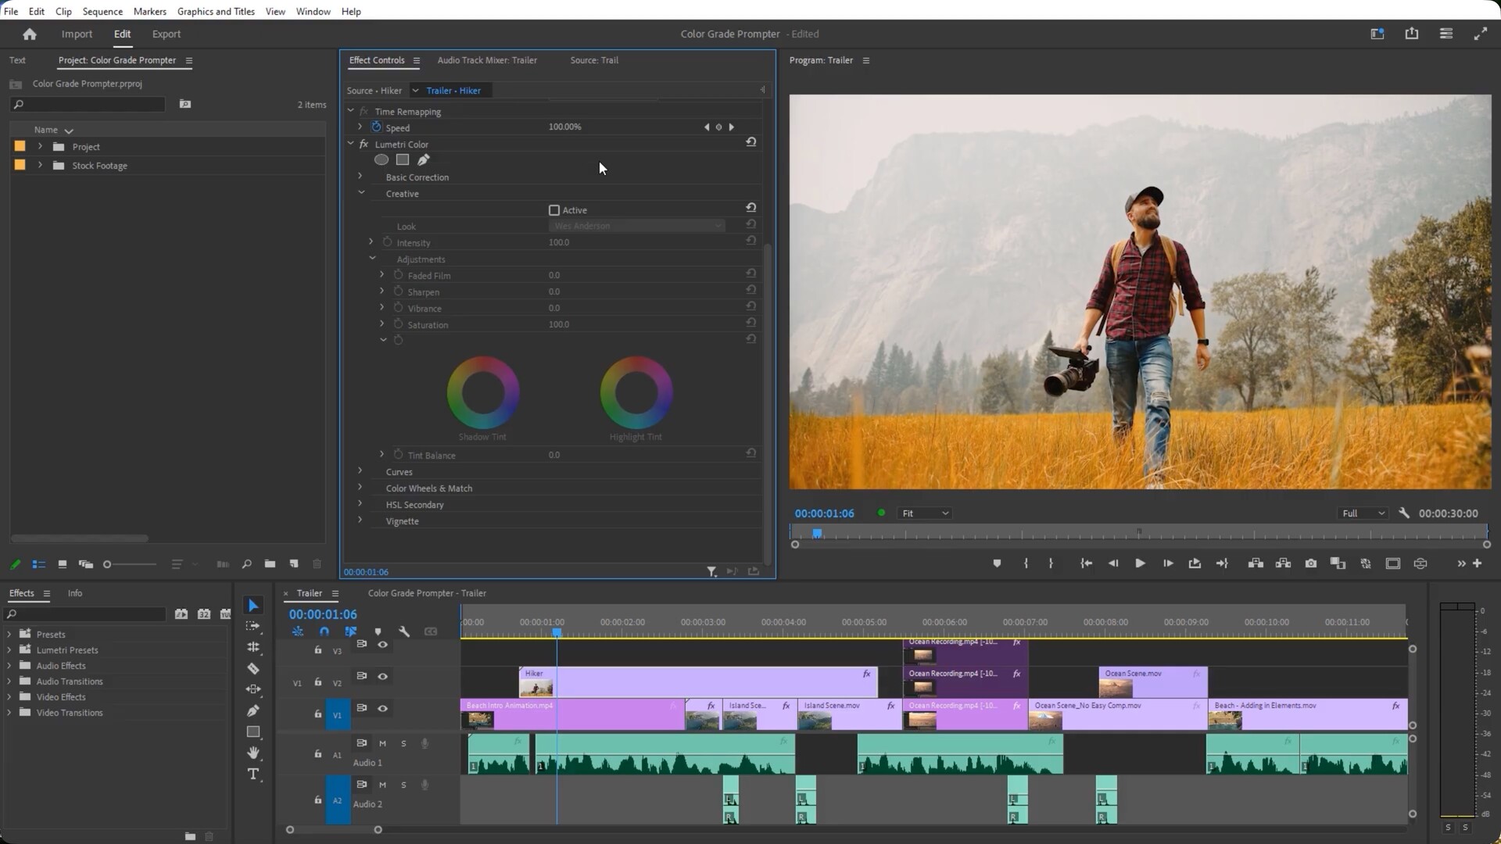The height and width of the screenshot is (844, 1501).
Task: Click the Export Frame camera icon
Action: (1311, 563)
